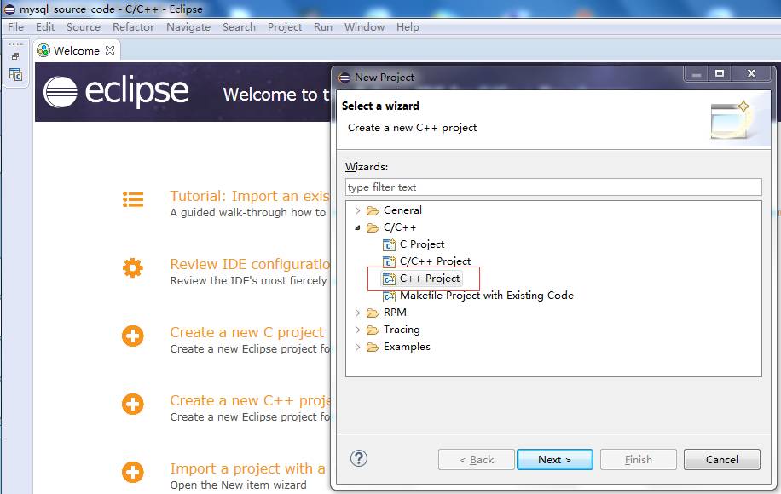Open the Source menu
781x494 pixels.
[84, 27]
